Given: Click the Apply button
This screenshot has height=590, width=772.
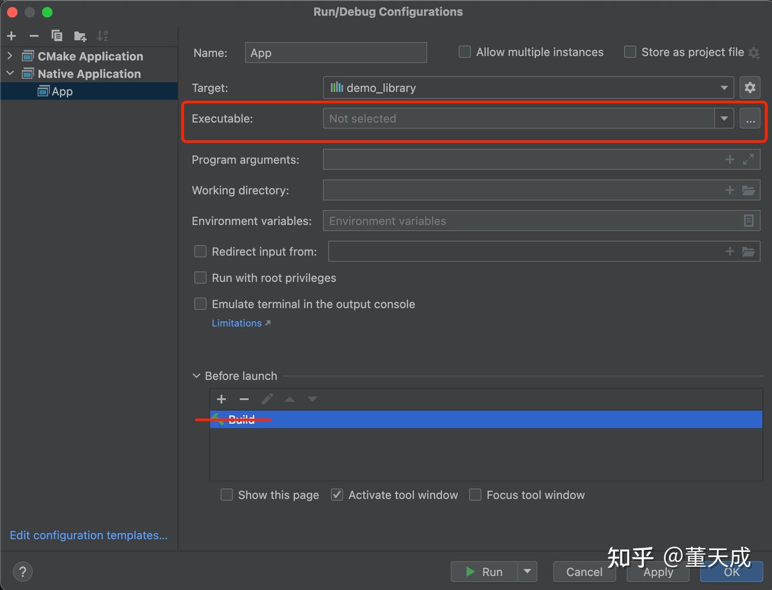Looking at the screenshot, I should (x=658, y=572).
